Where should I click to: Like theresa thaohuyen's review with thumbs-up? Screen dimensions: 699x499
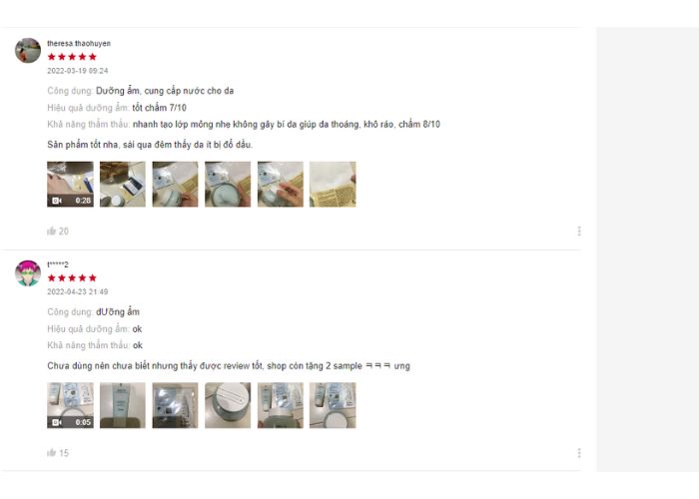(51, 231)
